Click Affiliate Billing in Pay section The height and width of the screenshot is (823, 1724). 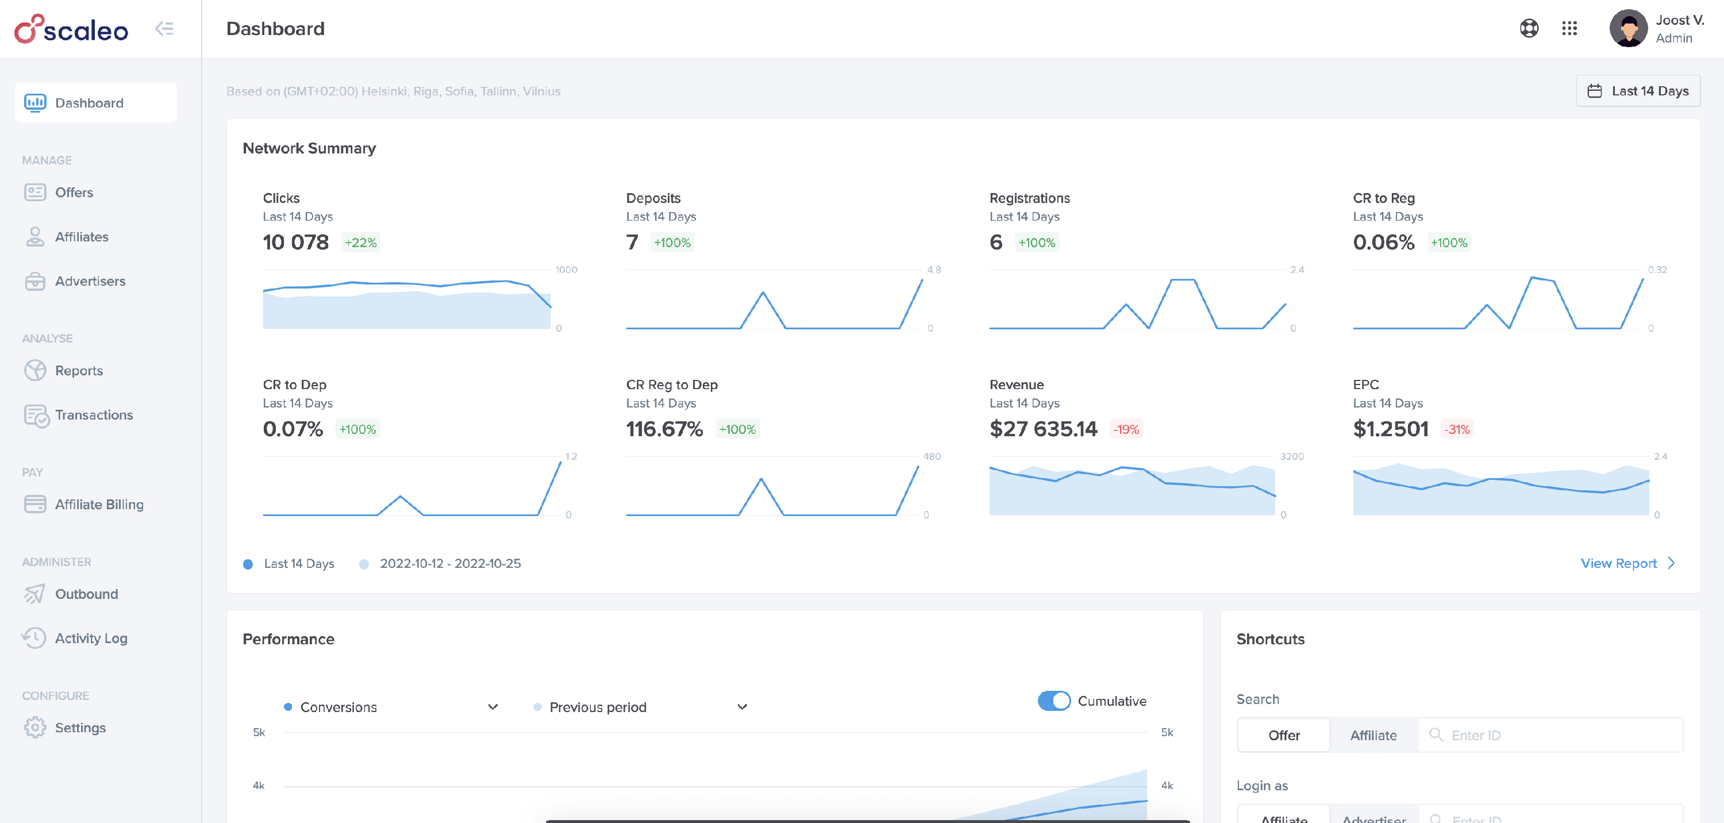pyautogui.click(x=99, y=504)
